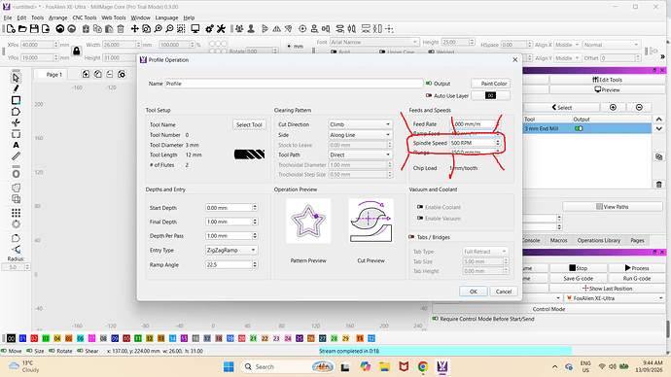Click the Save G-code button
671x377 pixels.
[x=579, y=278]
